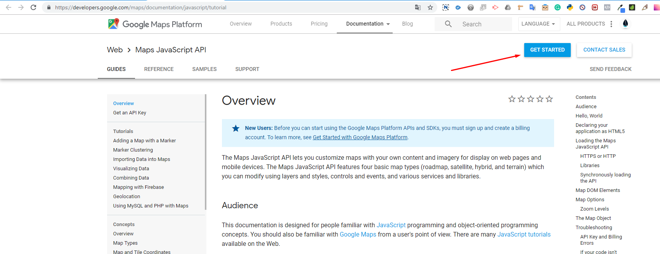Rate the page three stars
Viewport: 660px width, 254px height.
530,99
